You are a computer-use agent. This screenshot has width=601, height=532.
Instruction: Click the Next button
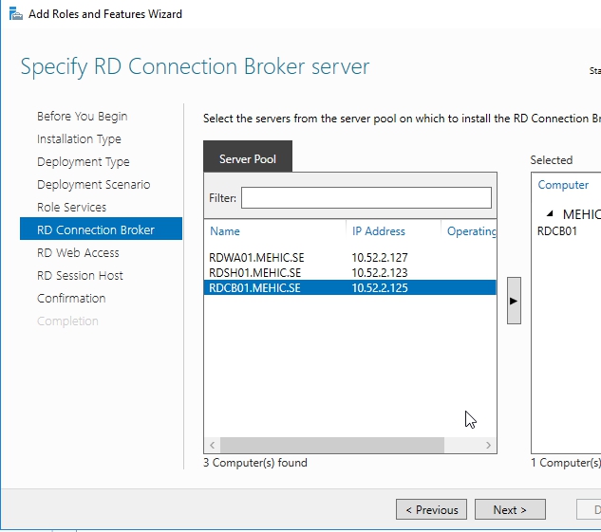coord(510,509)
